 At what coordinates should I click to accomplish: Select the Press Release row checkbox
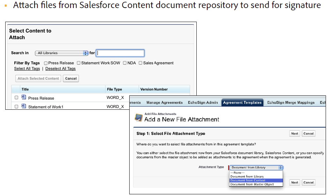(x=16, y=98)
